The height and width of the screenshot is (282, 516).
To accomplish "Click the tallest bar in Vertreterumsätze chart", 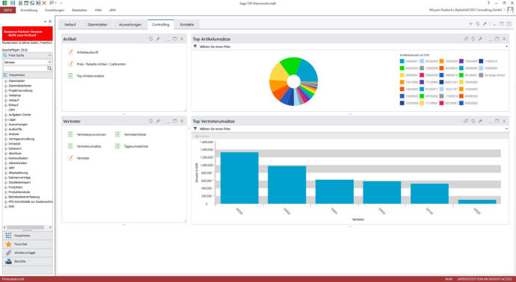I will [x=239, y=178].
